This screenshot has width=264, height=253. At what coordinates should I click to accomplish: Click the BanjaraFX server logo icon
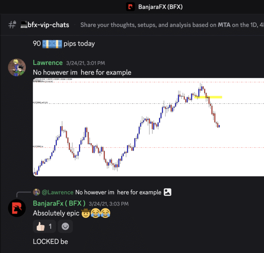pos(130,7)
